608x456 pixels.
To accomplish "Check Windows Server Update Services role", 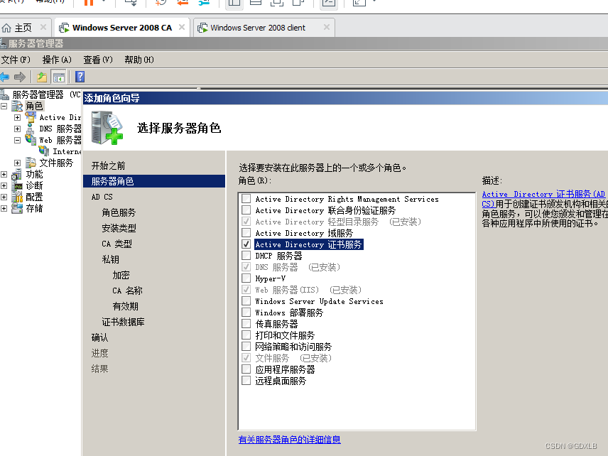I will click(x=246, y=301).
